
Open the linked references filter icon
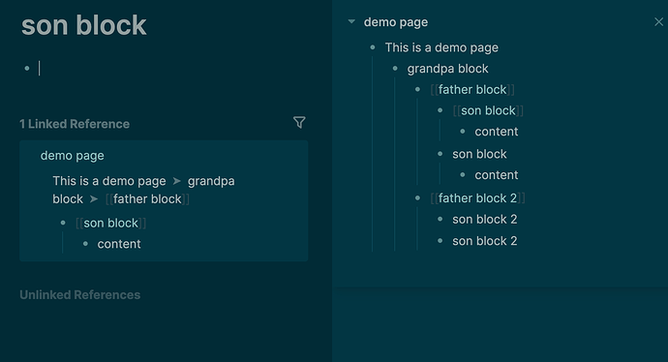pyautogui.click(x=299, y=123)
